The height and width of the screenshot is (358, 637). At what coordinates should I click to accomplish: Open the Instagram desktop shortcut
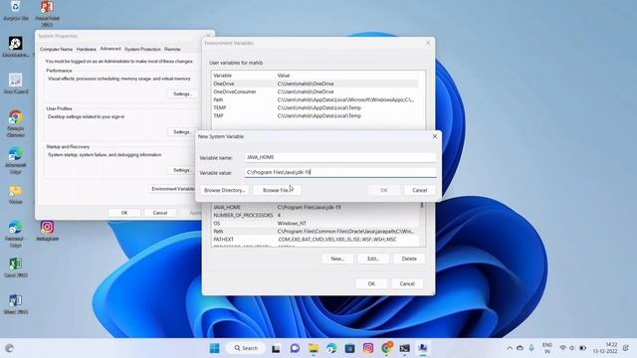[47, 231]
